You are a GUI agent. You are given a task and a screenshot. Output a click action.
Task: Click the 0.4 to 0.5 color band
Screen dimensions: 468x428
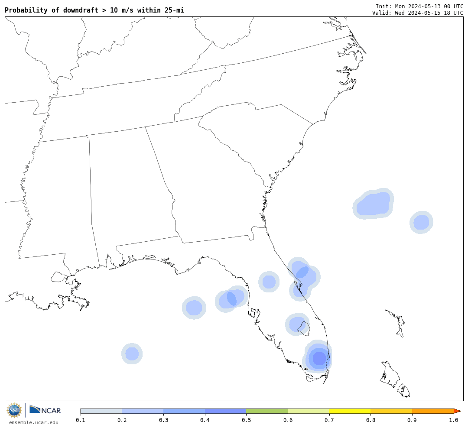tap(226, 411)
